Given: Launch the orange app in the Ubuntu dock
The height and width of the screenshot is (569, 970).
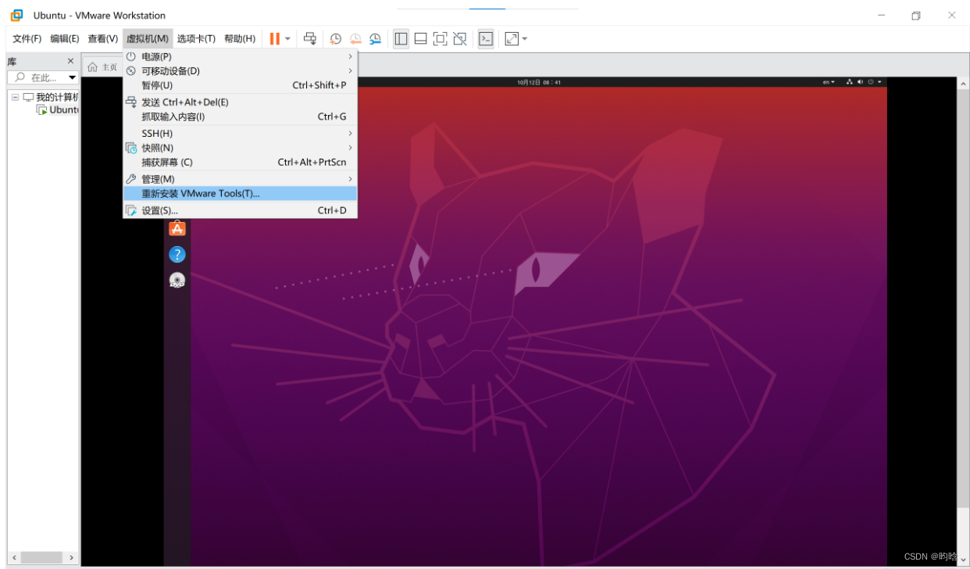Looking at the screenshot, I should coord(177,227).
